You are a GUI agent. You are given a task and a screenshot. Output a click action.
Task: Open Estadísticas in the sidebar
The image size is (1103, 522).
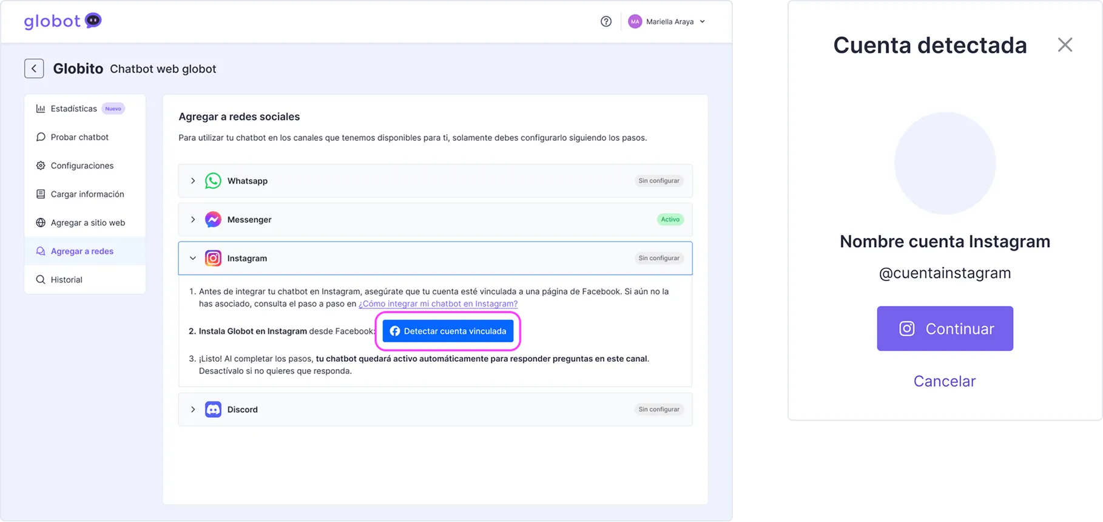click(73, 109)
